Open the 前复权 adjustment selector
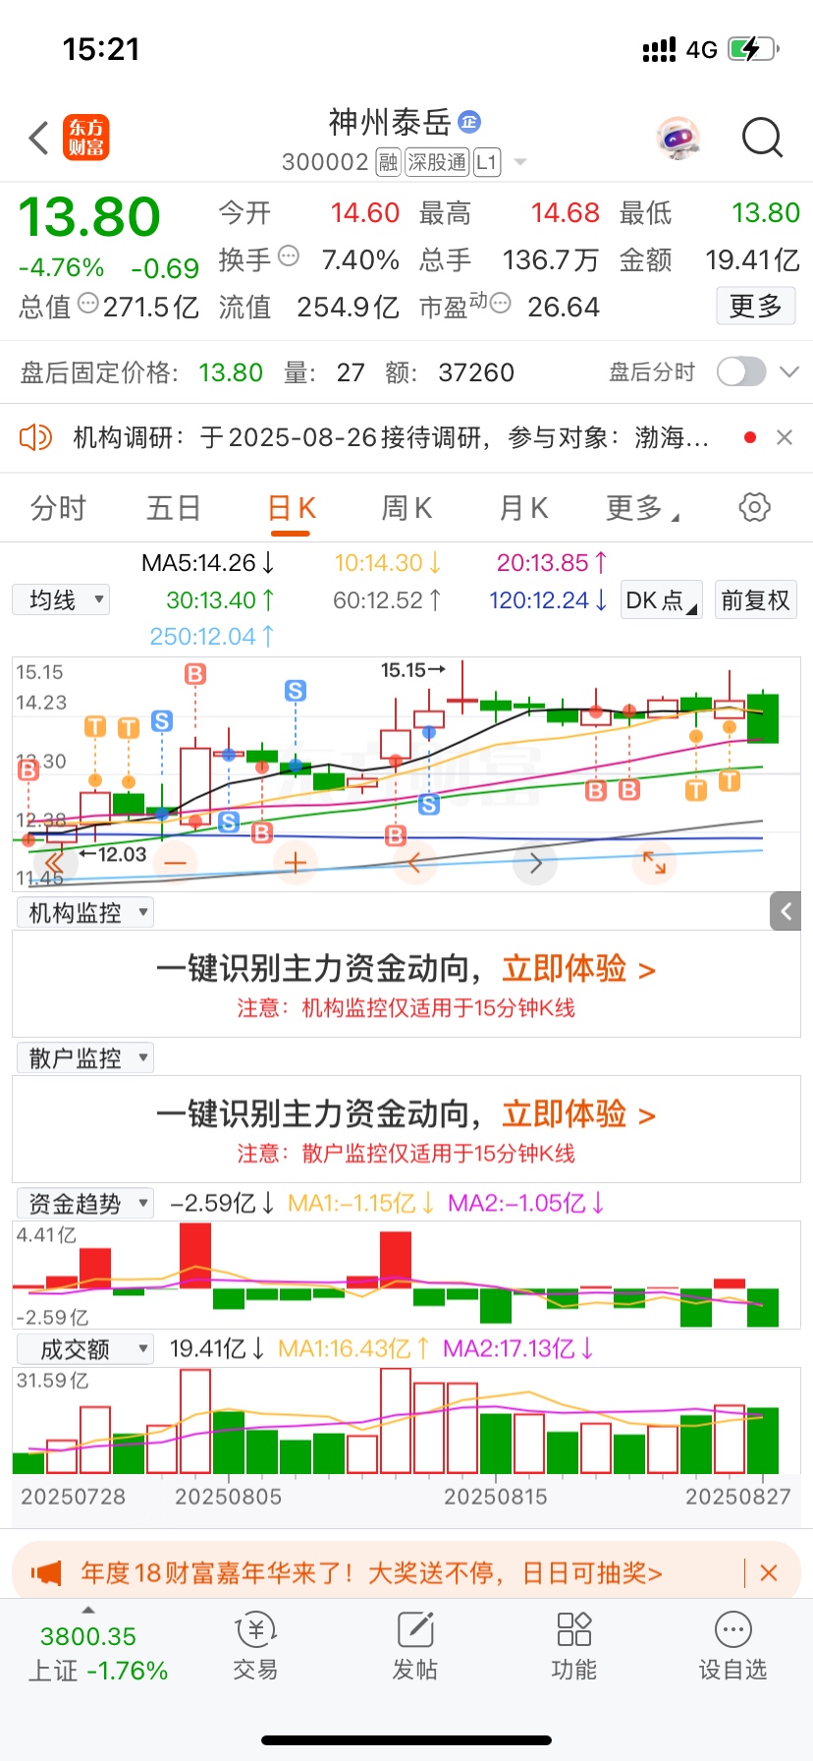This screenshot has height=1761, width=813. point(755,599)
